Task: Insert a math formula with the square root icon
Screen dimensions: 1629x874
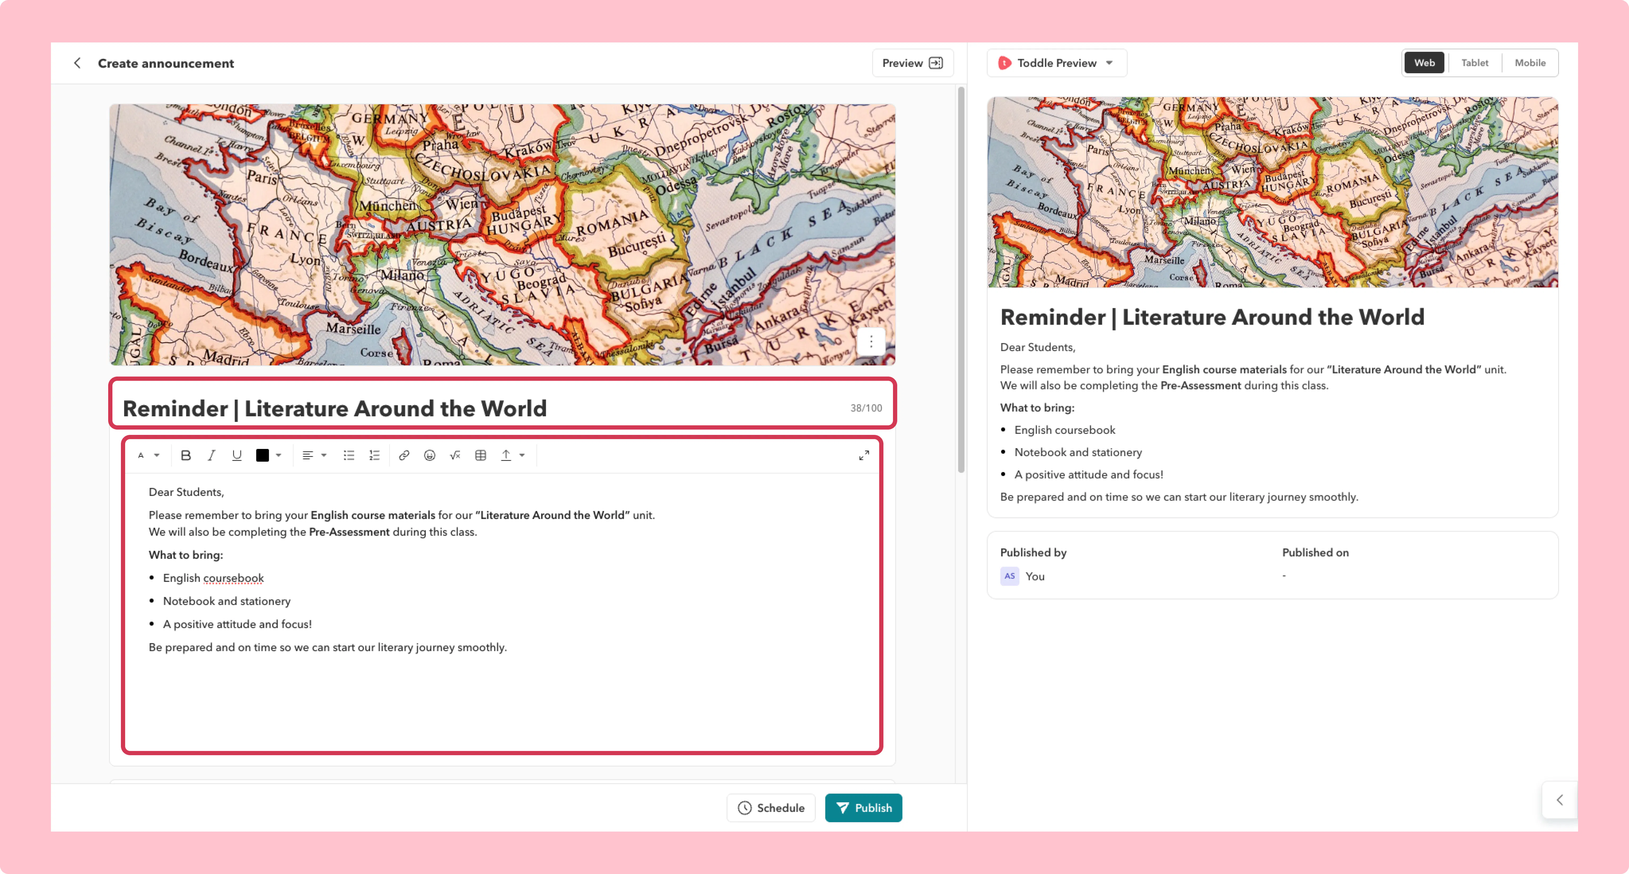Action: pos(455,455)
